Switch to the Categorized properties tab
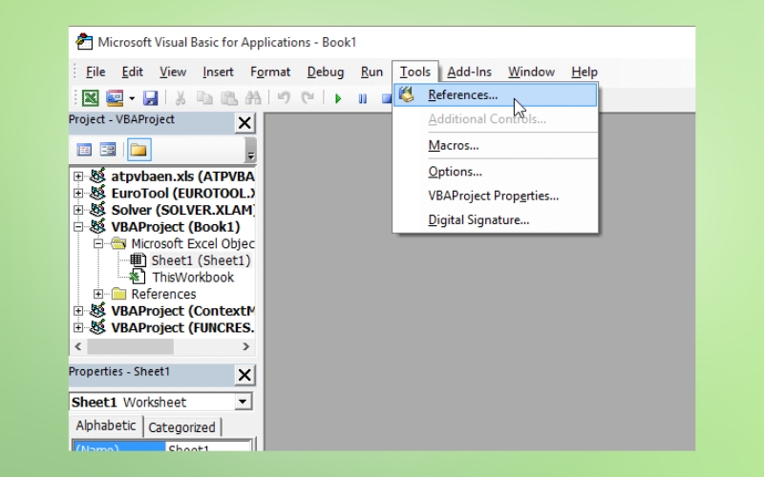Image resolution: width=764 pixels, height=477 pixels. [x=181, y=427]
